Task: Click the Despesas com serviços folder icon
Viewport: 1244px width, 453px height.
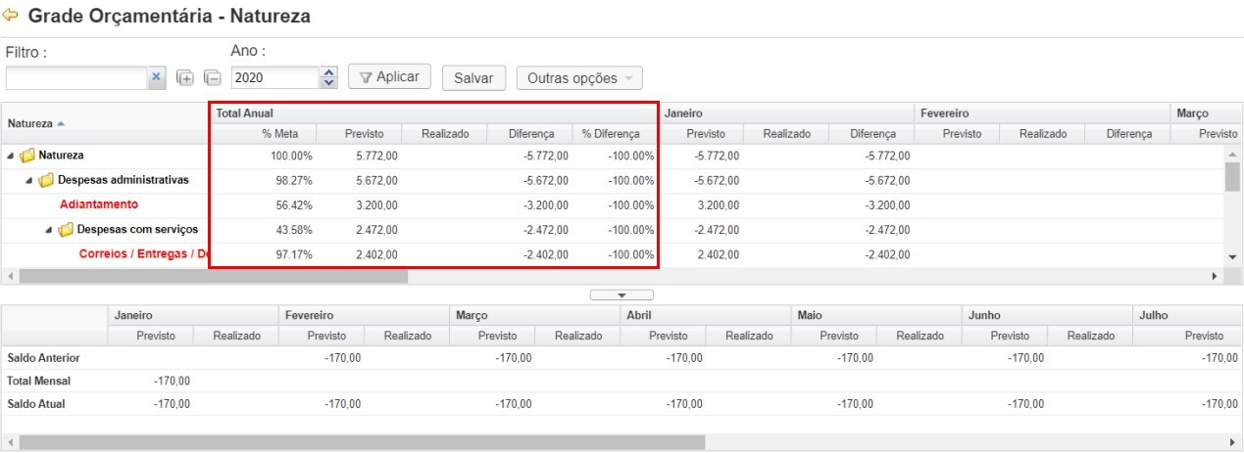Action: [x=66, y=230]
